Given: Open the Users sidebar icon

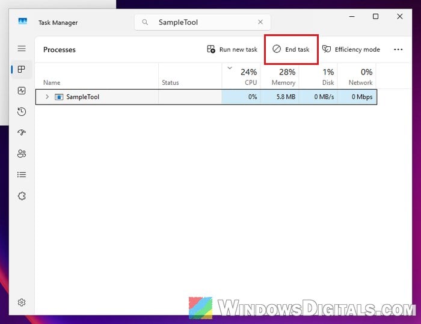Looking at the screenshot, I should coord(22,153).
